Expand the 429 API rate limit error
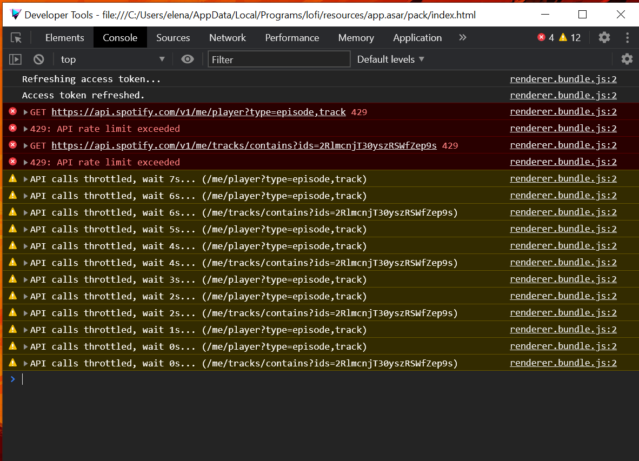639x461 pixels. pyautogui.click(x=24, y=129)
